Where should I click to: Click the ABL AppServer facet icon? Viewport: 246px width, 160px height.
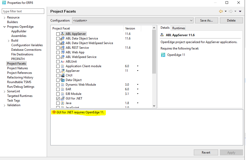pyautogui.click(x=62, y=34)
